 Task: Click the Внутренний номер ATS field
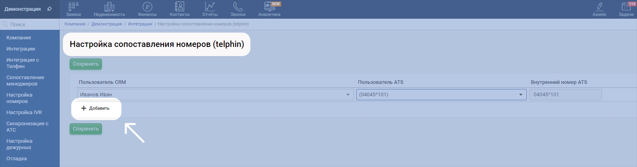(565, 95)
